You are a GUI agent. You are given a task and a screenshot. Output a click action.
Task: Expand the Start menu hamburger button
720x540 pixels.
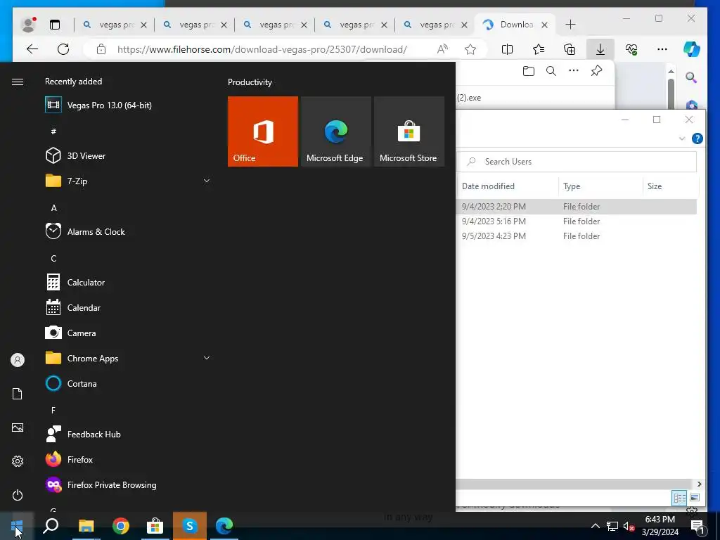point(18,82)
